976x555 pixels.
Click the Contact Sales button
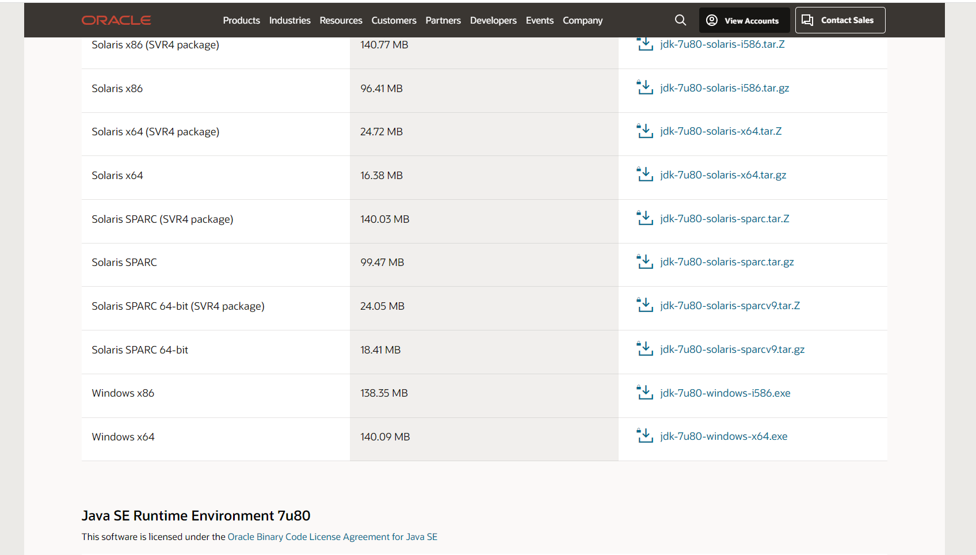840,20
